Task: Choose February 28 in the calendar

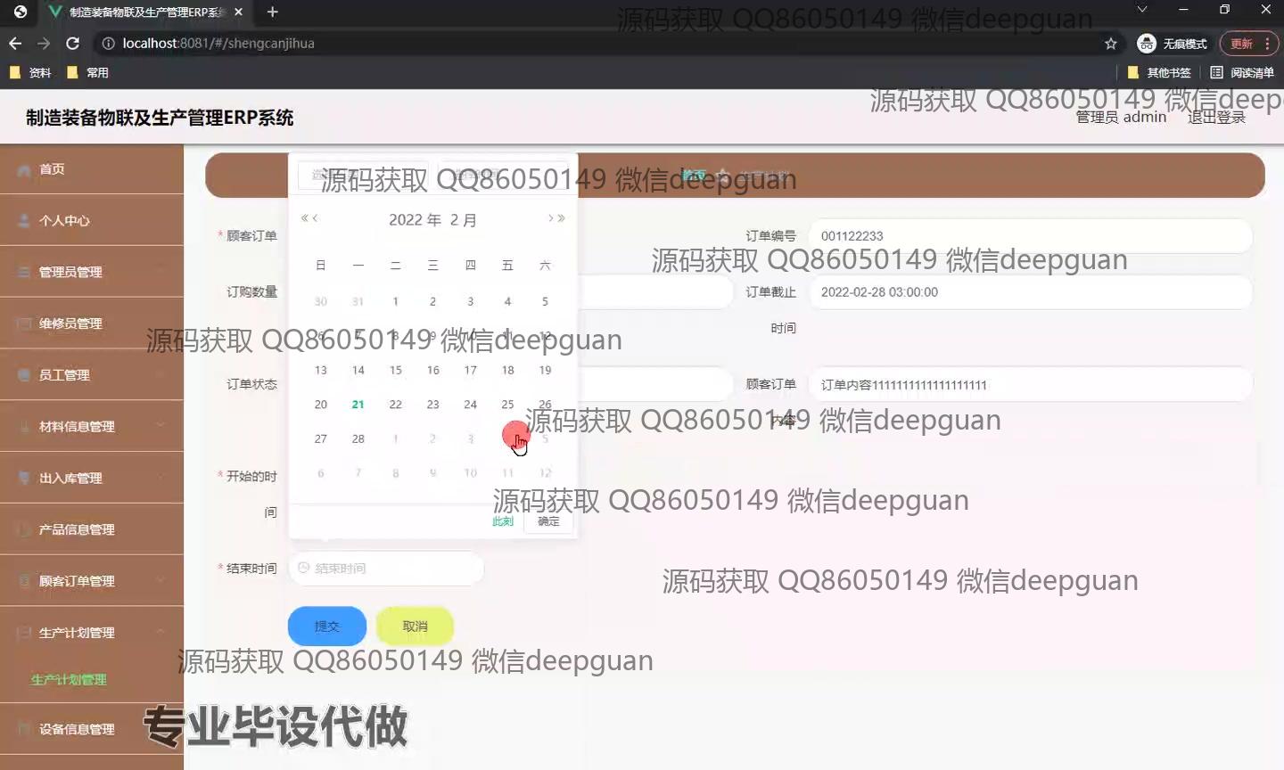Action: [x=358, y=438]
